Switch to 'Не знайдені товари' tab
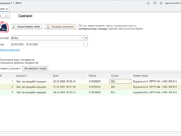The width and height of the screenshot is (181, 136). point(36,68)
